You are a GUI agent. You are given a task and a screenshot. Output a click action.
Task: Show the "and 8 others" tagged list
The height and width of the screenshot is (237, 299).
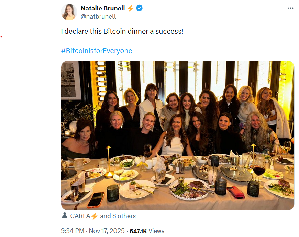[118, 216]
